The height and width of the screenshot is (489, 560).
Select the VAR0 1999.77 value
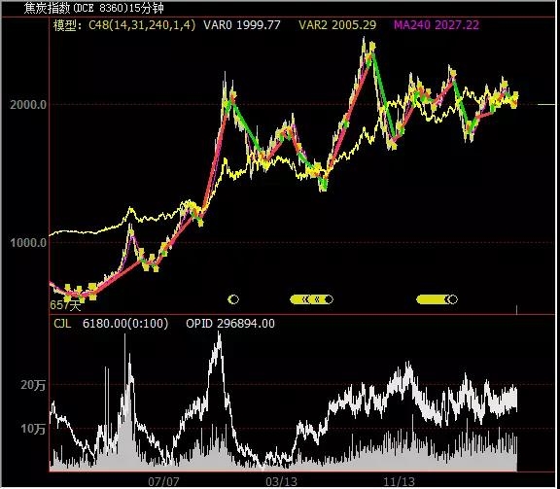(242, 25)
